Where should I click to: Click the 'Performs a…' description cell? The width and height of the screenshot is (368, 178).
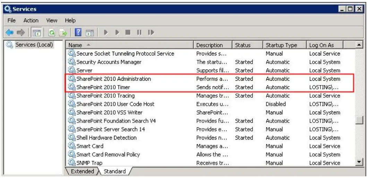click(212, 79)
